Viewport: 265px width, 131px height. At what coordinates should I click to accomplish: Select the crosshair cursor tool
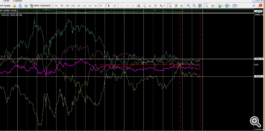(114, 6)
